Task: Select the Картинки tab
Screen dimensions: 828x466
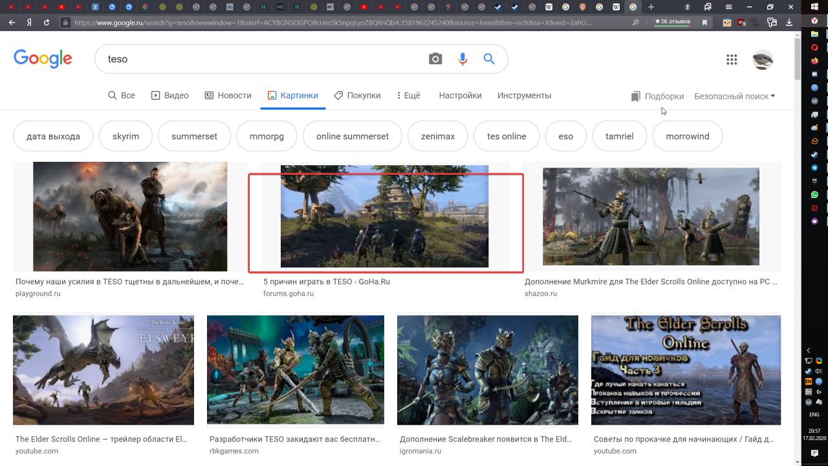Action: (x=292, y=95)
